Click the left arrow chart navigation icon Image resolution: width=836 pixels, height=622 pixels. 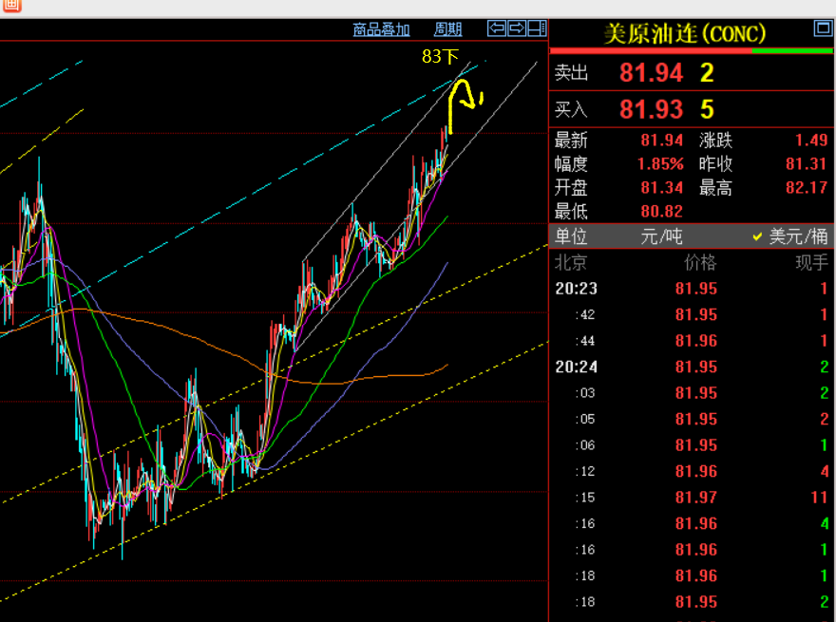[x=497, y=28]
